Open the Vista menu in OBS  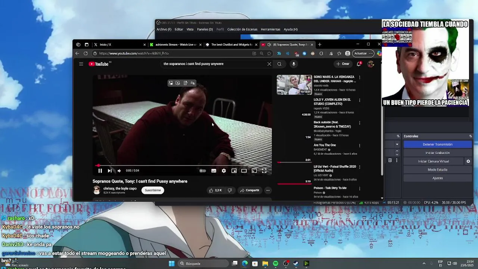click(x=190, y=30)
